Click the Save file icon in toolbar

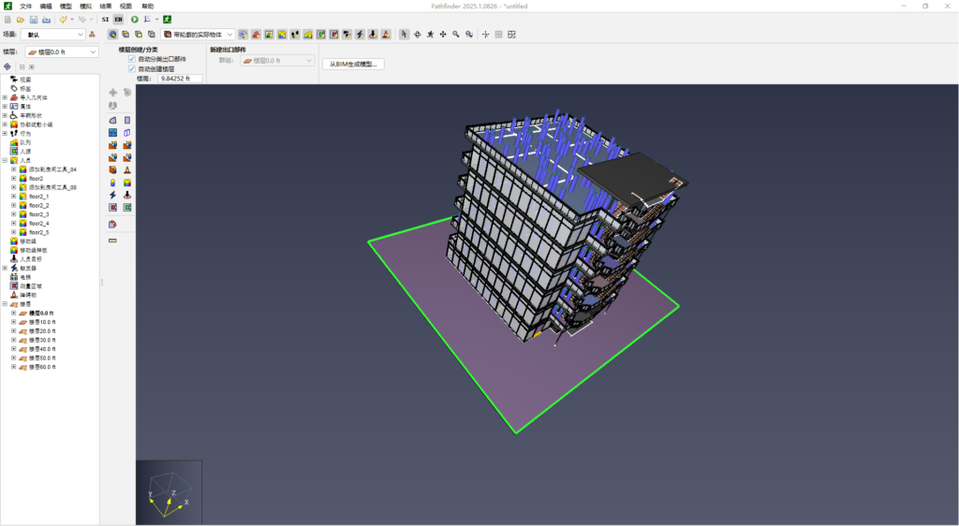(34, 20)
